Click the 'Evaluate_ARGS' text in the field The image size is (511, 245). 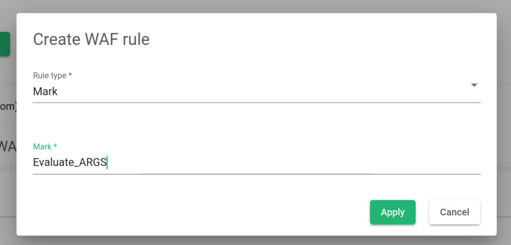pos(69,162)
